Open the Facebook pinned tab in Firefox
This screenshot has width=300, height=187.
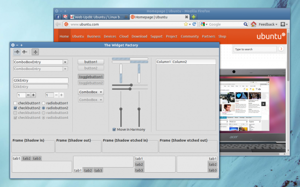58,17
